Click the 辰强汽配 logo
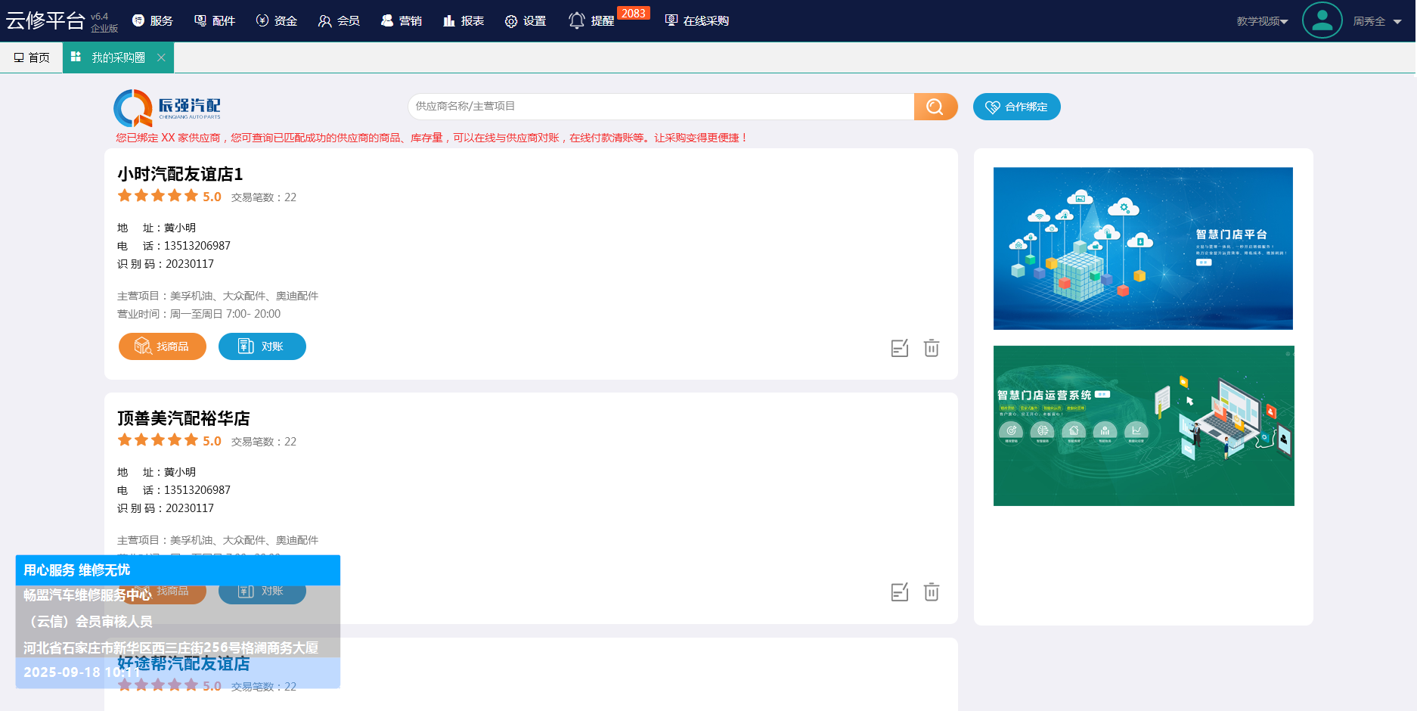Screen dimensions: 1417x711 167,107
